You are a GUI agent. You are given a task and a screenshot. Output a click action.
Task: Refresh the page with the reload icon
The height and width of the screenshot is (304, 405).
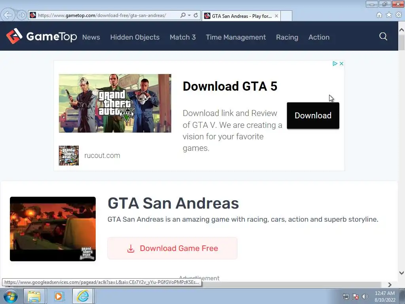(196, 15)
